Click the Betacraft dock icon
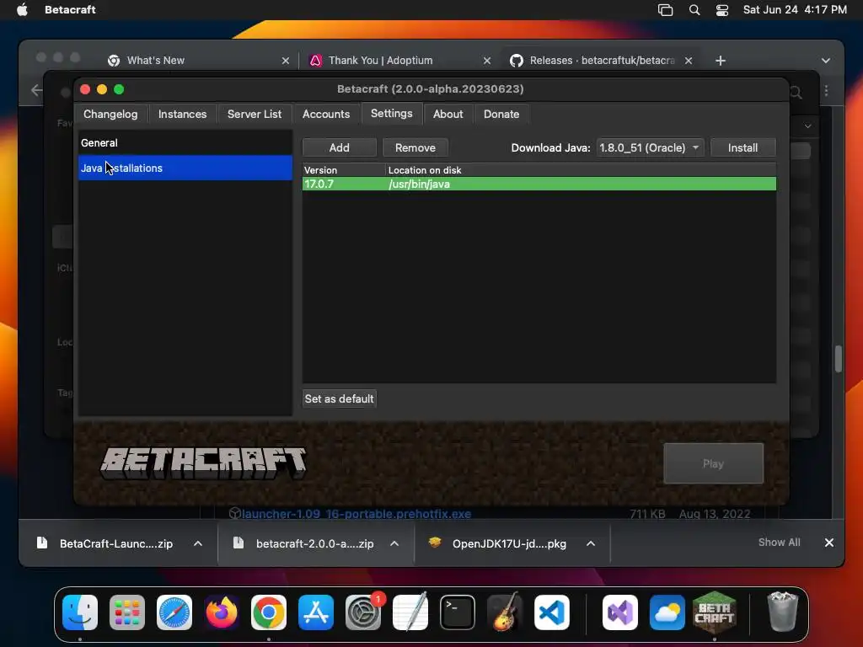Screen dimensions: 863x647 [x=715, y=612]
